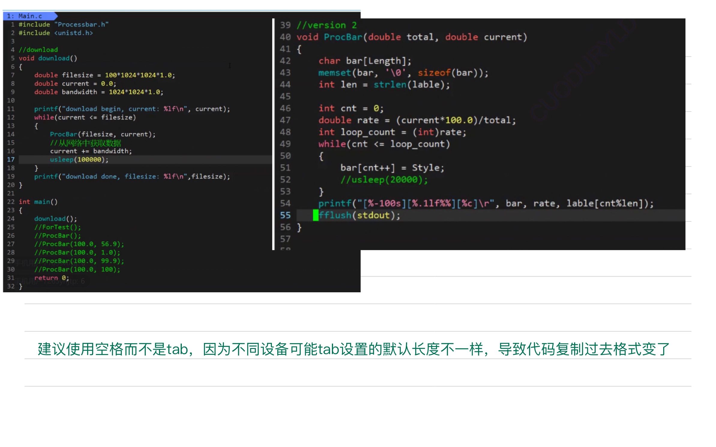Click the commented //usleep(20000) line
The height and width of the screenshot is (447, 716).
tap(384, 179)
